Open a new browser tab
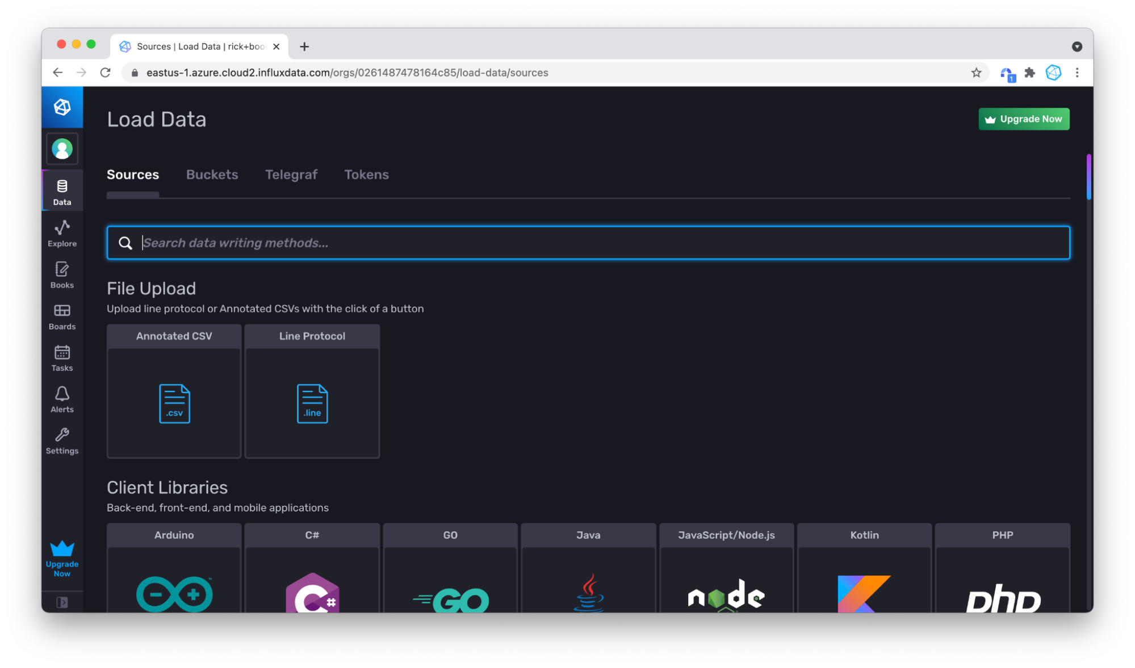This screenshot has width=1135, height=668. [304, 46]
